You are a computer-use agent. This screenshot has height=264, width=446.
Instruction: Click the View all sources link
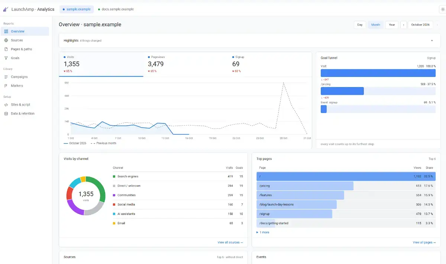pos(230,242)
